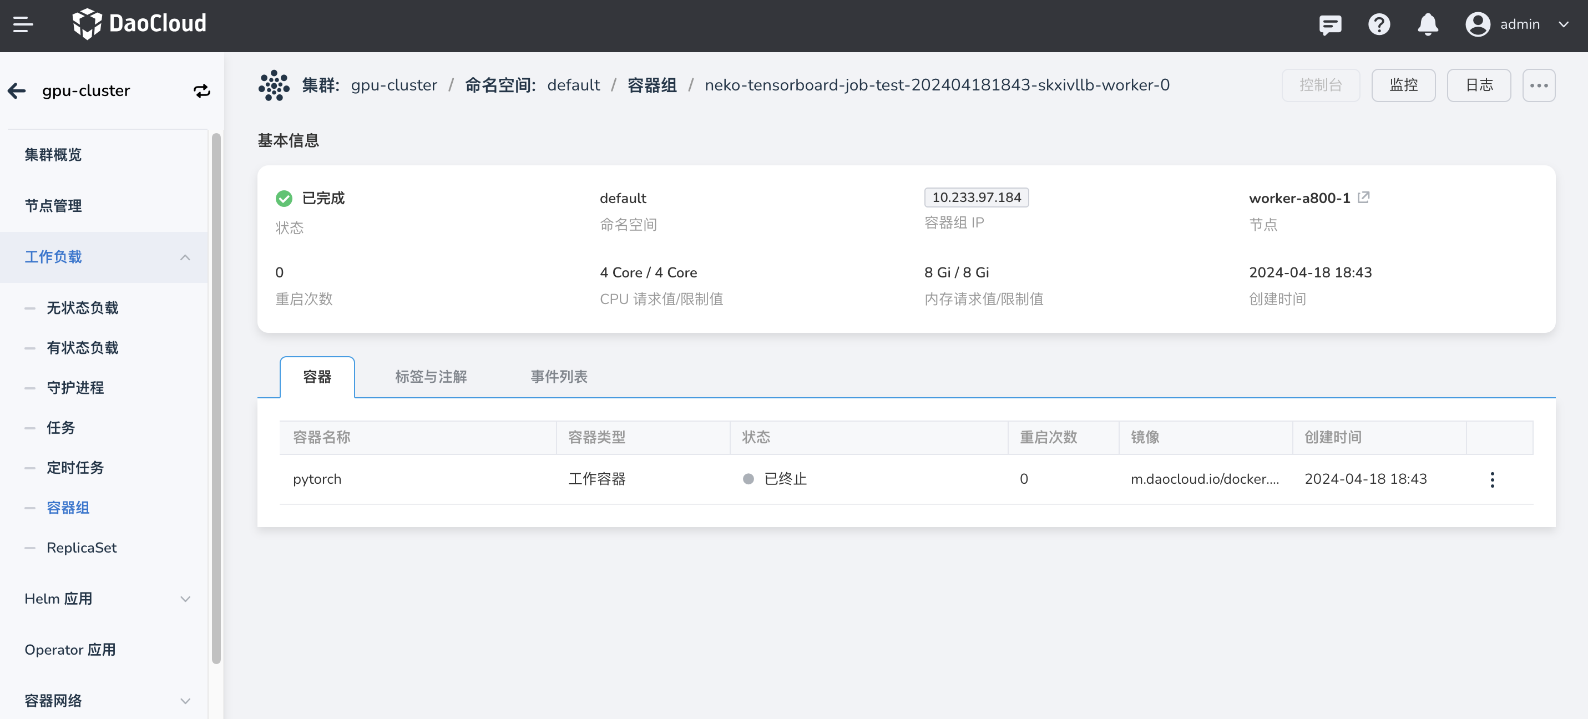Switch to the 标签与注解 tab
The width and height of the screenshot is (1588, 719).
point(430,377)
